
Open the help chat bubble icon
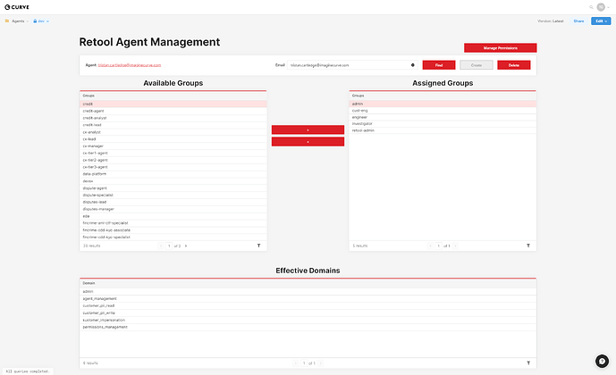602,361
